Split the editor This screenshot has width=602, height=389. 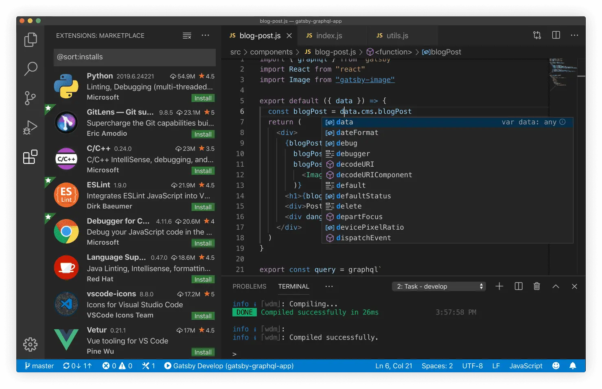556,35
